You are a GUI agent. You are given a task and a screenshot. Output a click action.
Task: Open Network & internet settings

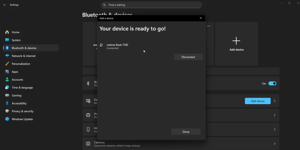[x=30, y=56]
